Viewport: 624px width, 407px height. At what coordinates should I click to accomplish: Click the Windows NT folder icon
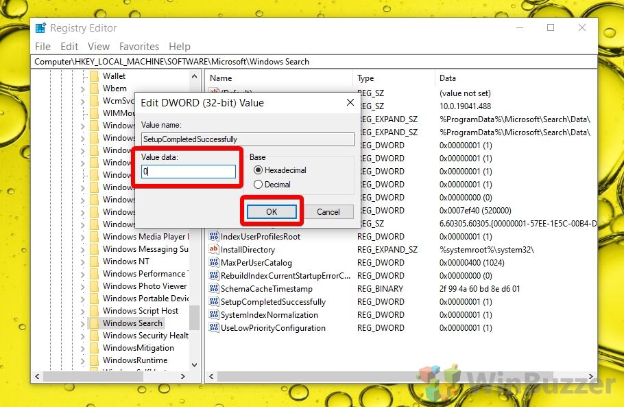pyautogui.click(x=94, y=261)
